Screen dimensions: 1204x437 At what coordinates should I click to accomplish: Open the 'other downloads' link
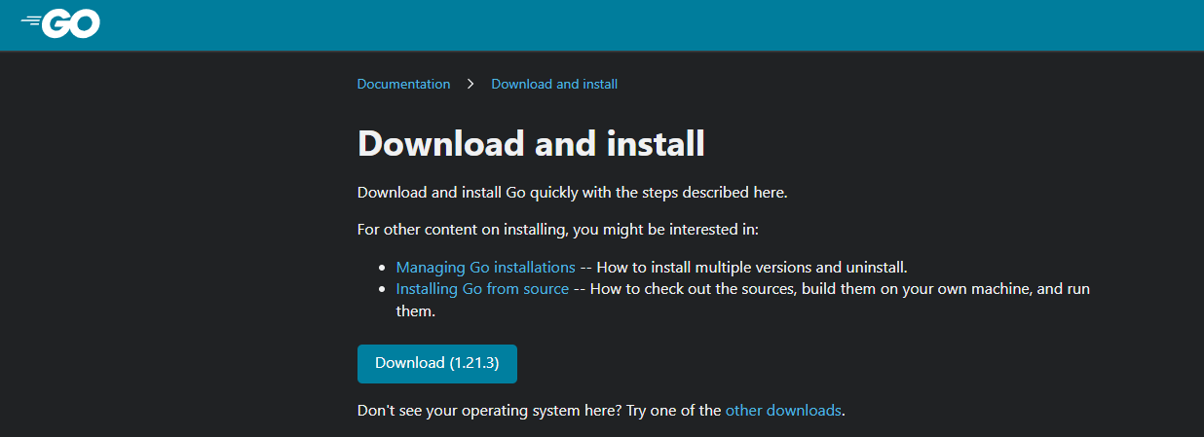coord(783,411)
